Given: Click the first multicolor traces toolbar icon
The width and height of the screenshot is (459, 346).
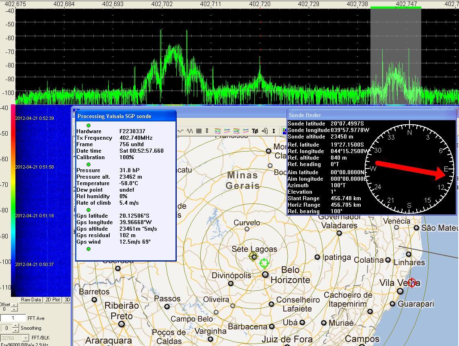Looking at the screenshot, I should coord(218,131).
